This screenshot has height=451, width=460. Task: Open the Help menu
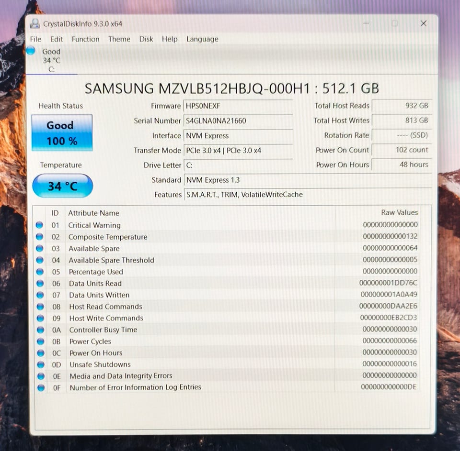pyautogui.click(x=170, y=39)
